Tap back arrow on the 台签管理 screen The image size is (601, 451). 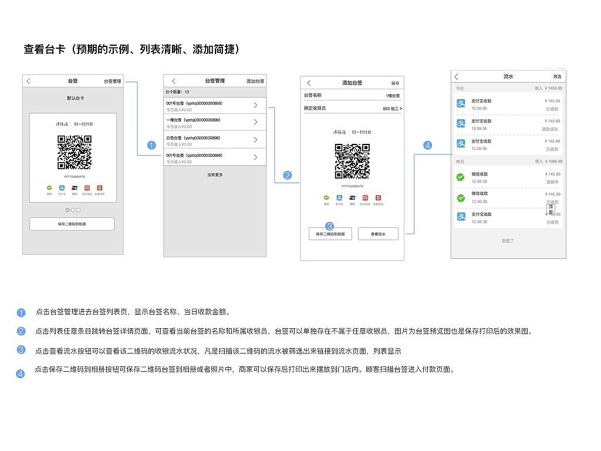[x=174, y=81]
